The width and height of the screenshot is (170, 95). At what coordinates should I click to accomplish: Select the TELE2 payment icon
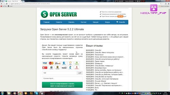[64, 68]
